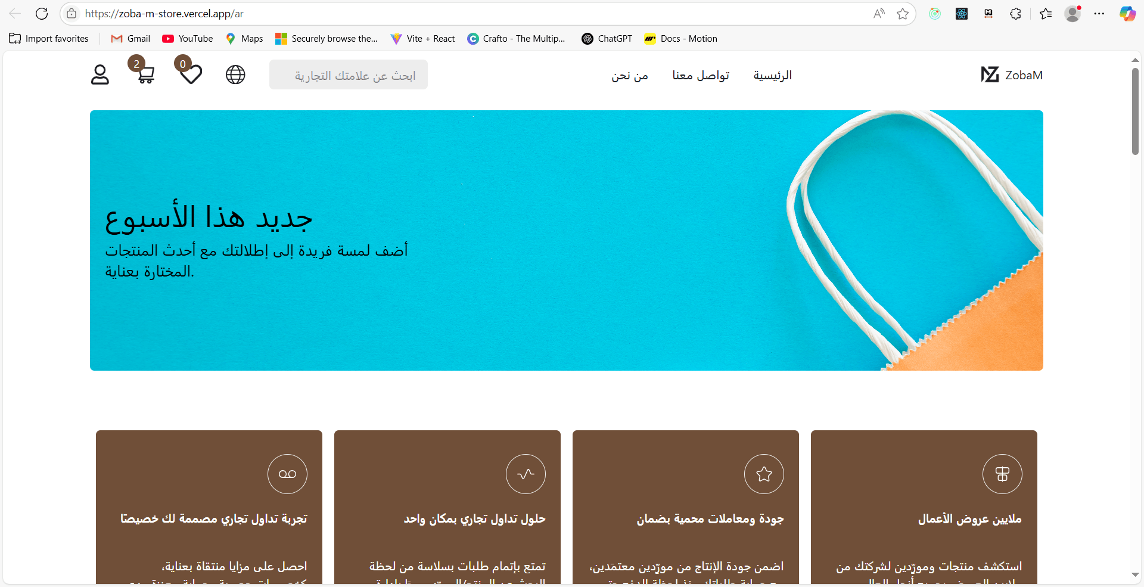This screenshot has height=587, width=1144.
Task: Click the green circular extension icon
Action: click(935, 14)
